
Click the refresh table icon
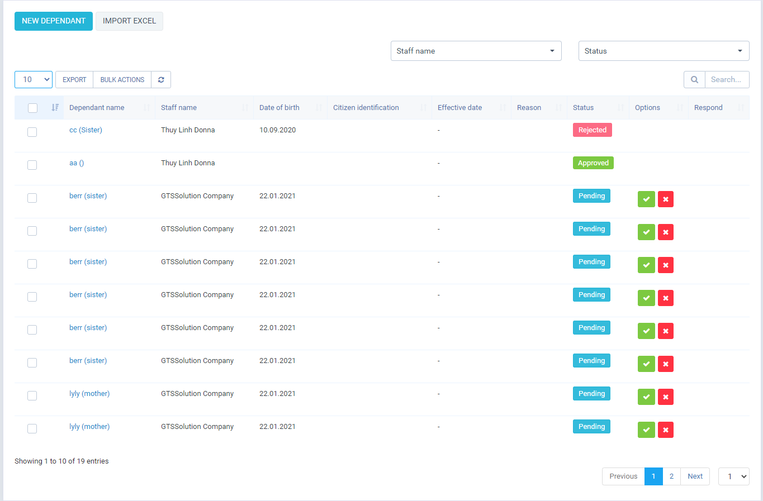pos(161,79)
